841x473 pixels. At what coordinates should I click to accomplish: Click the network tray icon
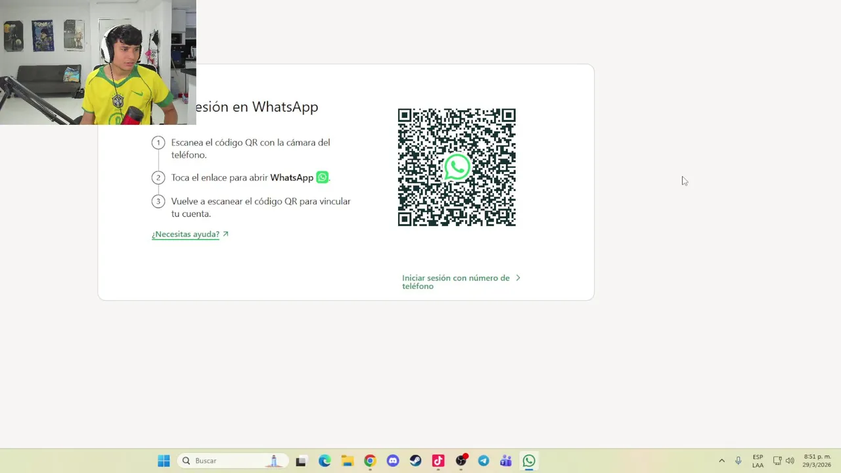point(777,461)
